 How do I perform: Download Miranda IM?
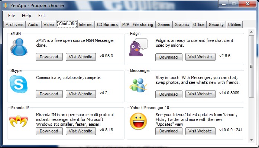(49, 131)
